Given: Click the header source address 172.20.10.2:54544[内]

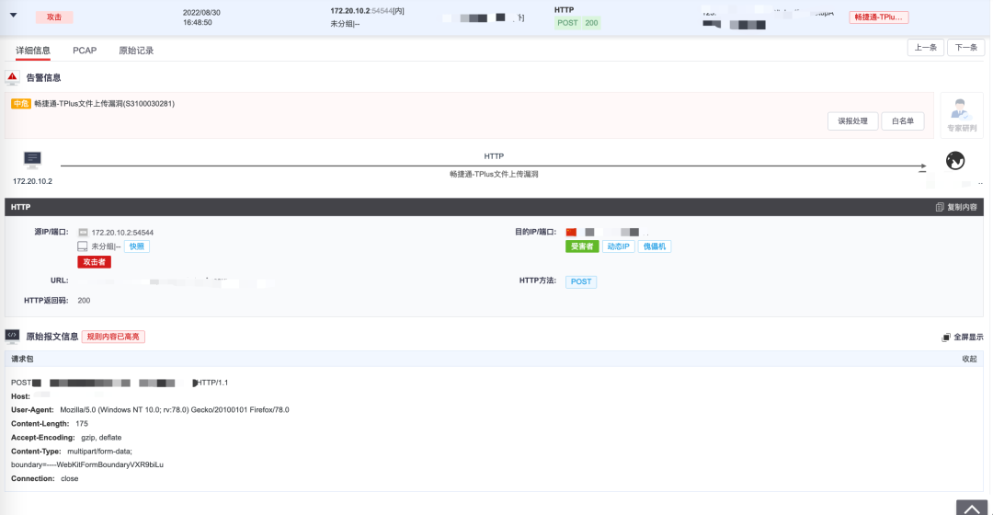Looking at the screenshot, I should (367, 11).
